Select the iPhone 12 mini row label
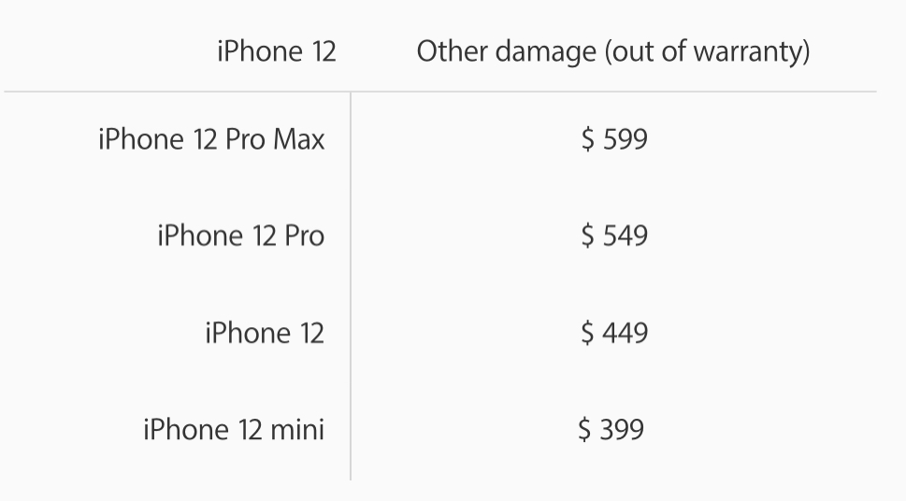This screenshot has height=501, width=906. point(234,429)
